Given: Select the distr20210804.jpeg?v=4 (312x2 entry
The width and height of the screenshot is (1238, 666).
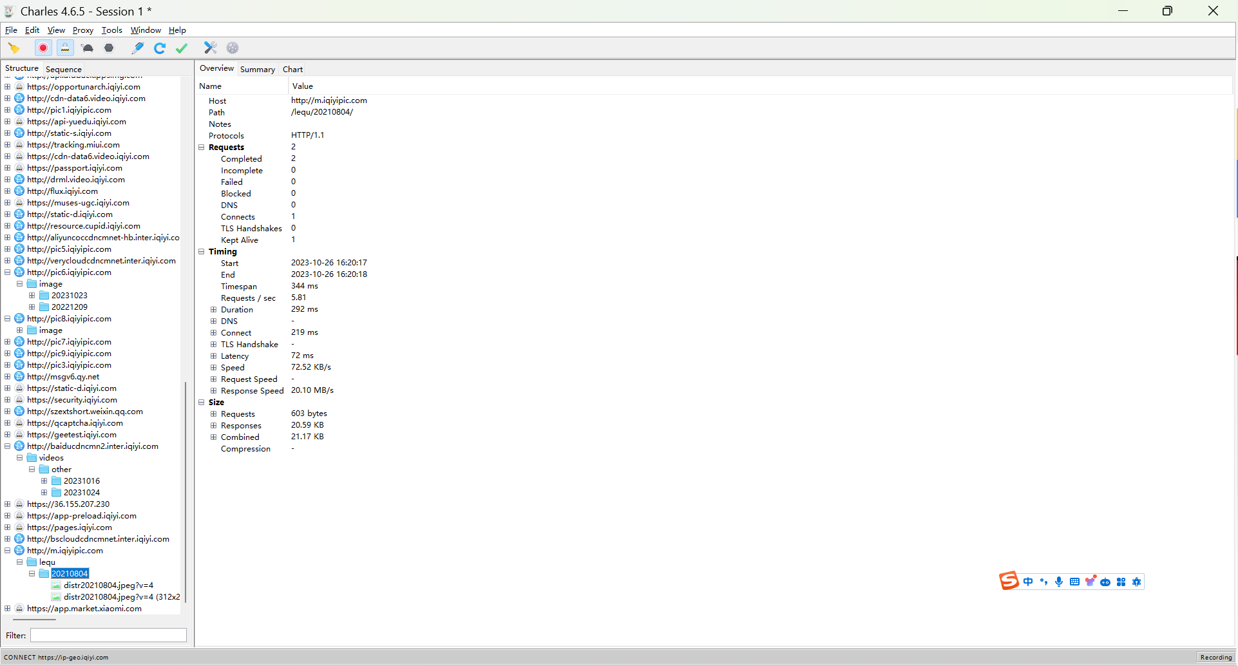Looking at the screenshot, I should 122,596.
